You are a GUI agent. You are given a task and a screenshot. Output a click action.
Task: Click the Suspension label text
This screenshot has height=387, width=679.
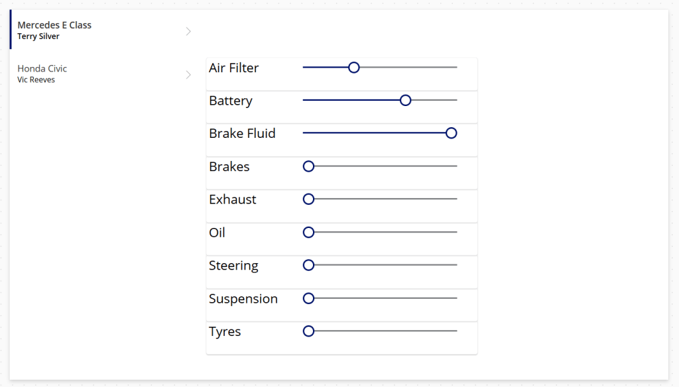coord(243,299)
